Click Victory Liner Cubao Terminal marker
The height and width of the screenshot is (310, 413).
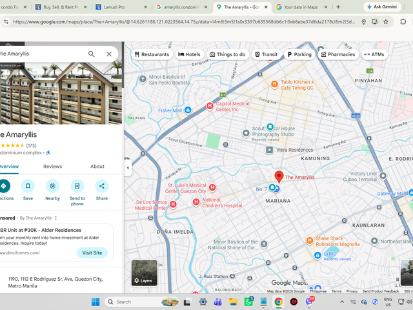383,176
